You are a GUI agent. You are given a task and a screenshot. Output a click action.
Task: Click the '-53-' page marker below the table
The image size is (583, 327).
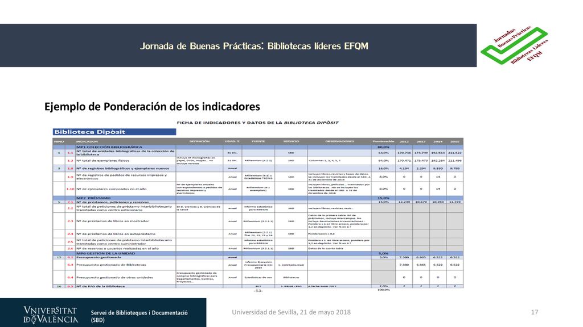(258, 291)
